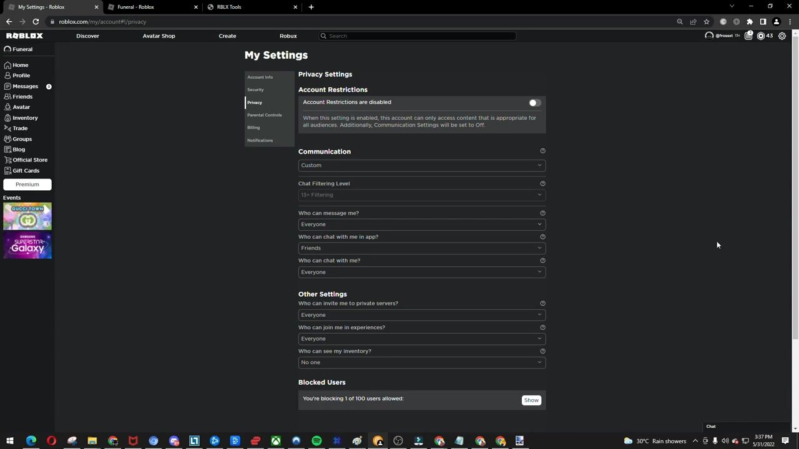The height and width of the screenshot is (449, 799).
Task: Click the Premium button
Action: (27, 185)
